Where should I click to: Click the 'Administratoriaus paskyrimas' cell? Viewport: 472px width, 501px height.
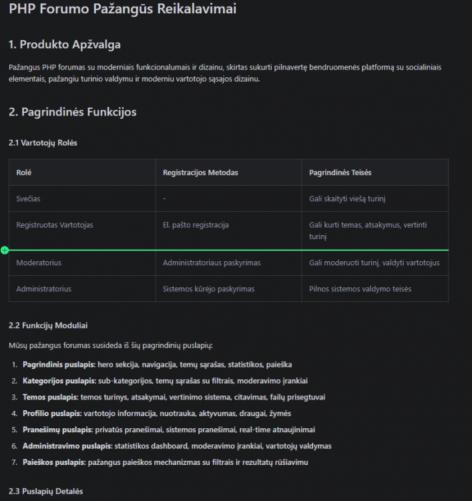click(228, 263)
